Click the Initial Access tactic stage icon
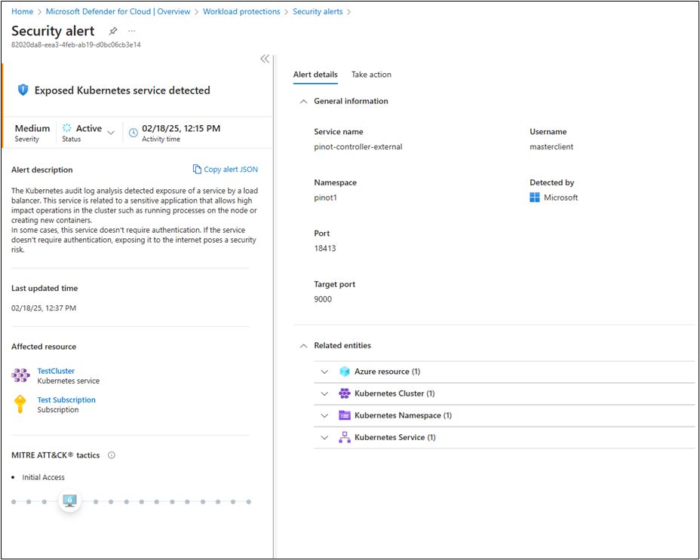 click(69, 501)
